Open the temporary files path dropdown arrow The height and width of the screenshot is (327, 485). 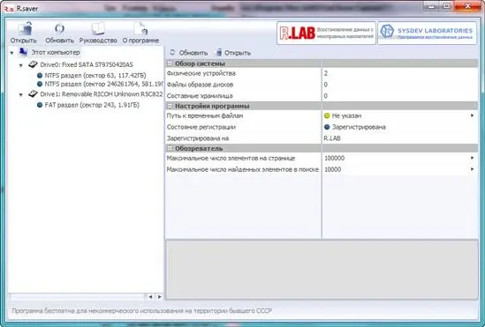pos(472,115)
